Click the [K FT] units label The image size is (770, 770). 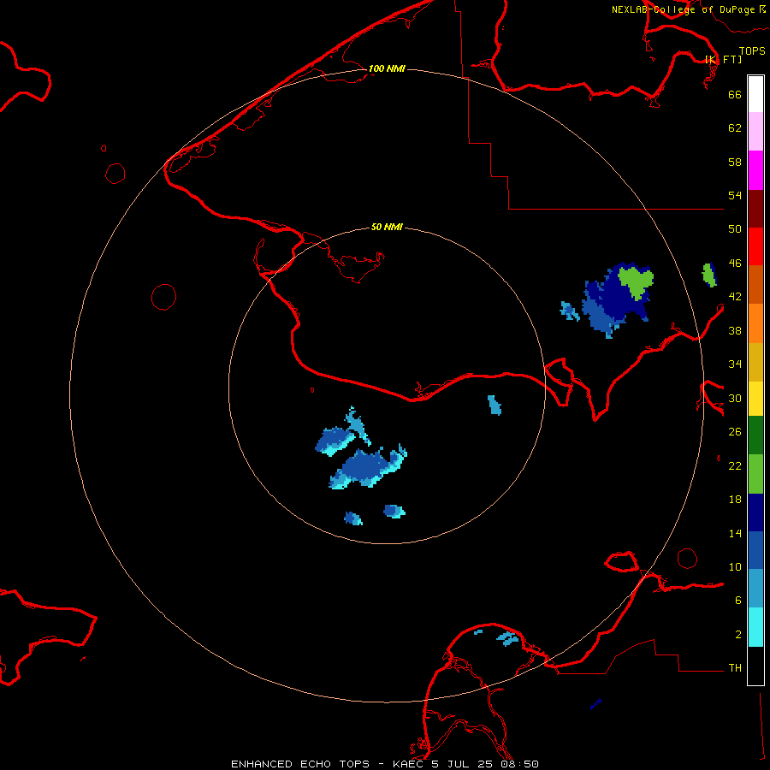coord(723,59)
